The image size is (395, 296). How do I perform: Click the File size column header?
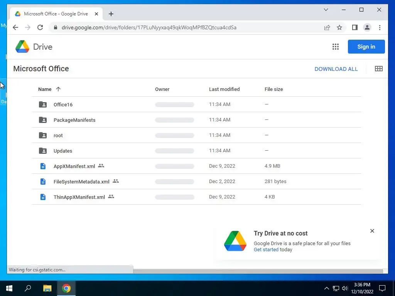click(x=273, y=89)
